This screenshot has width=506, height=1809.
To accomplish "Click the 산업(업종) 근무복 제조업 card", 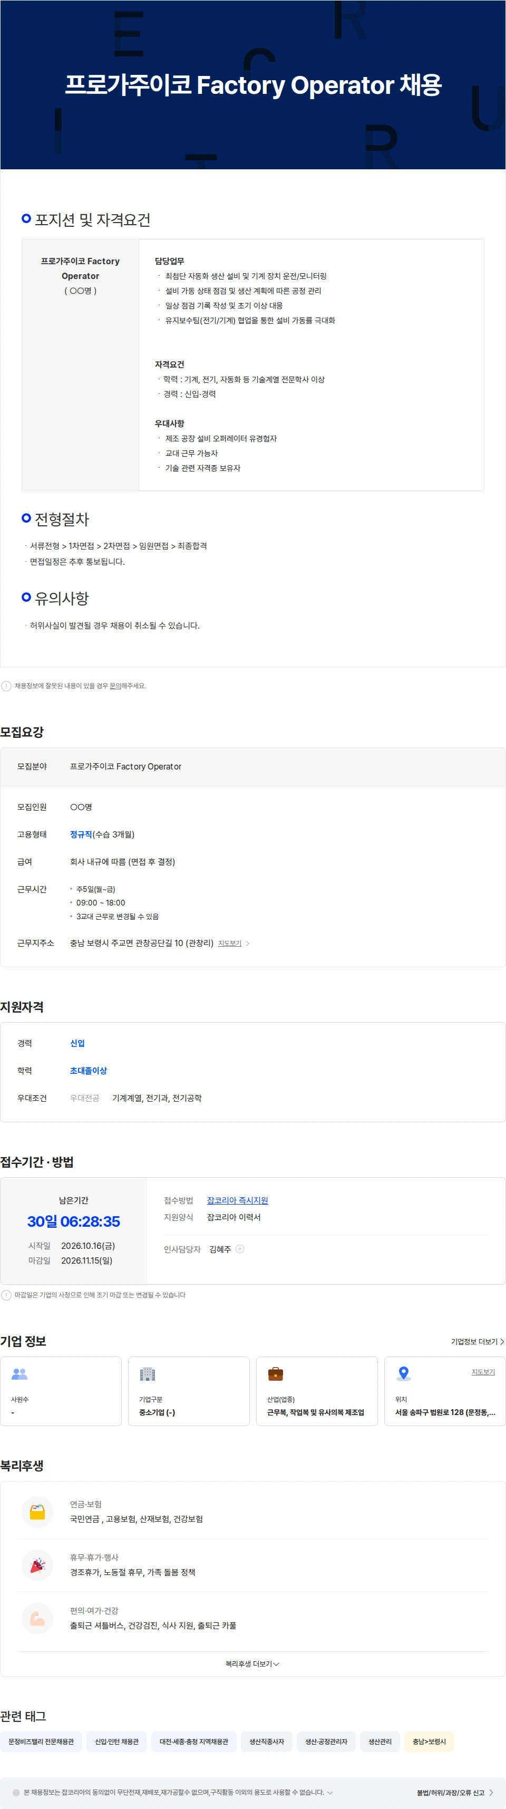I will (x=316, y=1391).
